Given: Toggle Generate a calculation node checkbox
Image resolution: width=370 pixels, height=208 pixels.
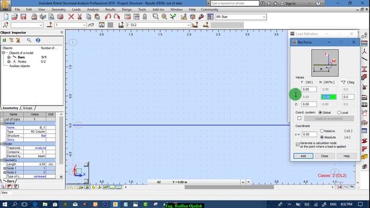Looking at the screenshot, I should (298, 144).
